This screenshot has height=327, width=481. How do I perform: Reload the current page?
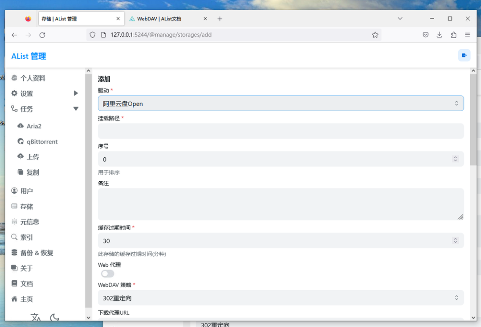(x=42, y=35)
